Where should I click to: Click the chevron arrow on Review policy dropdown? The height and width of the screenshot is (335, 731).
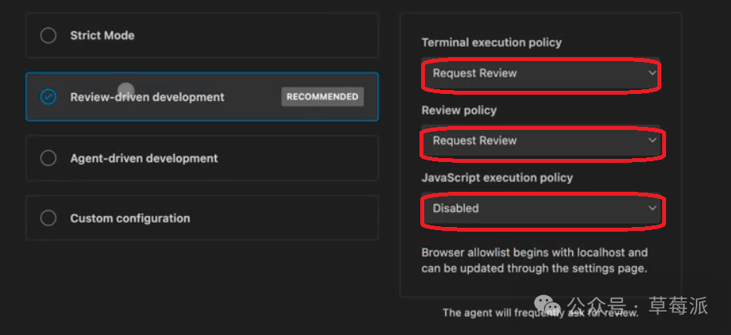pos(652,141)
